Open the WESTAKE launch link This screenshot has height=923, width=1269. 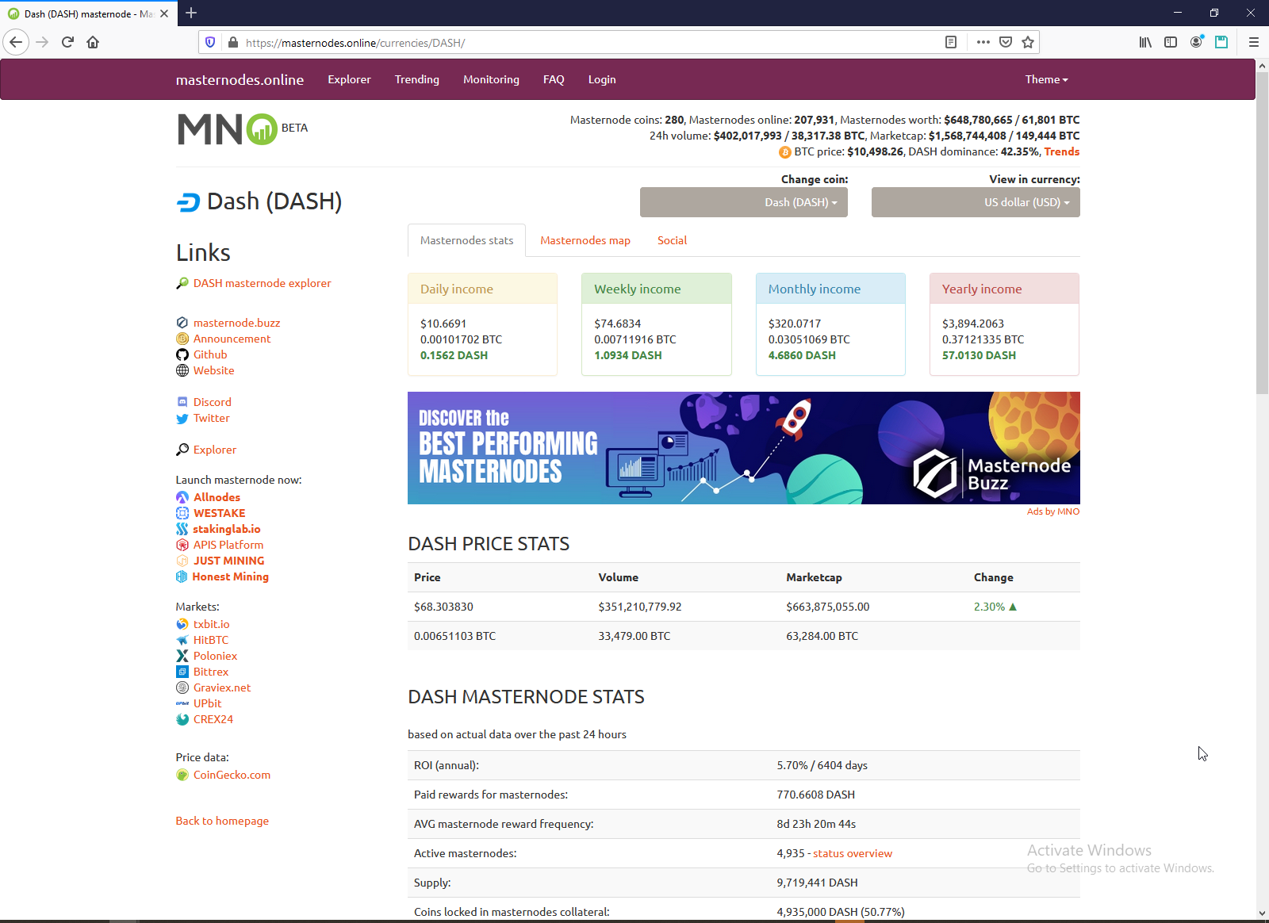(x=220, y=513)
